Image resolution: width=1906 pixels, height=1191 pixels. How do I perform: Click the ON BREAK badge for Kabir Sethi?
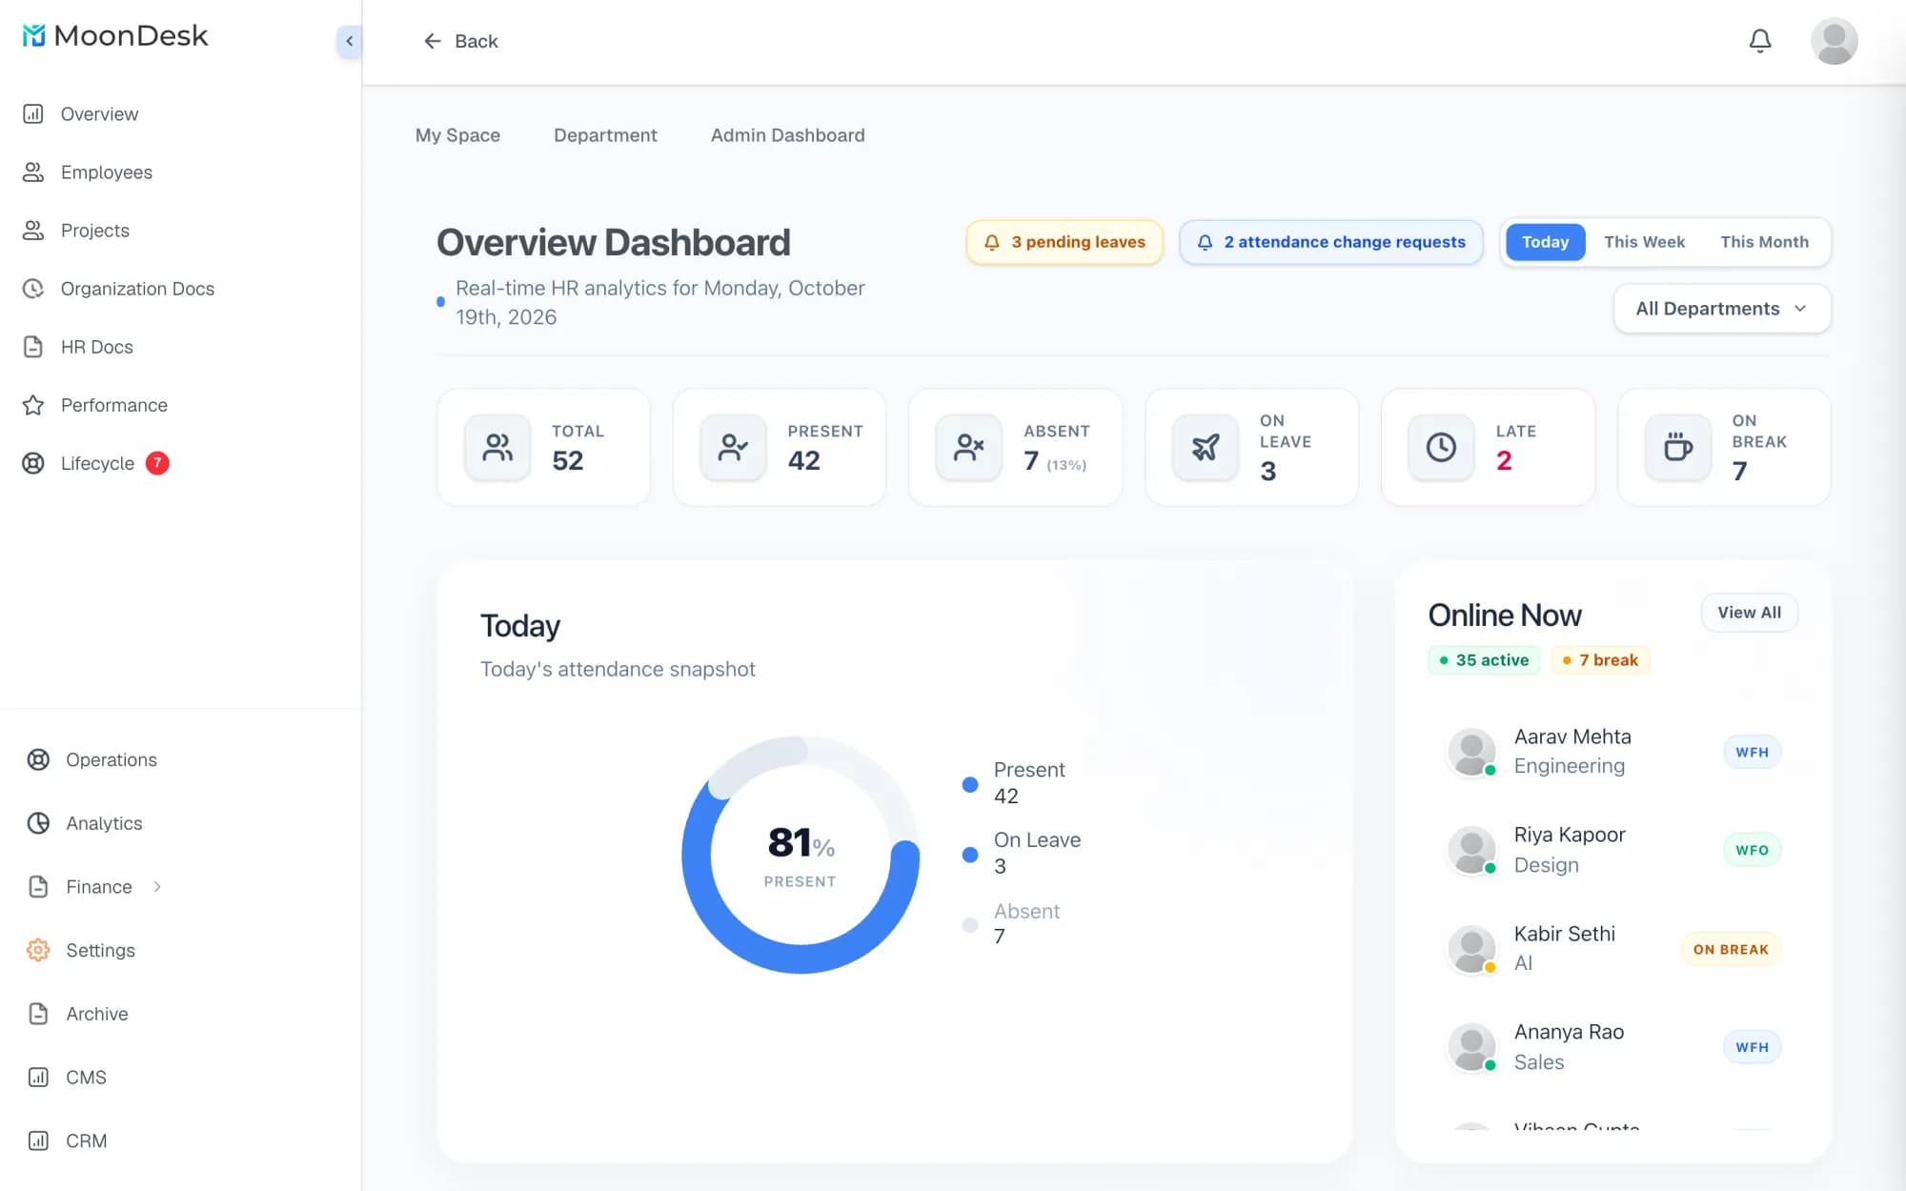pos(1731,949)
